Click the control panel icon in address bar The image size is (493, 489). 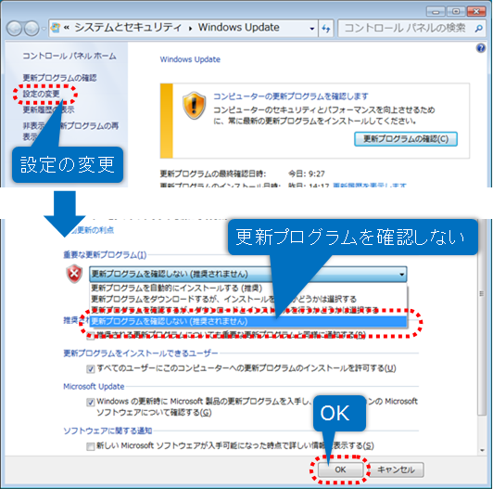pos(56,28)
